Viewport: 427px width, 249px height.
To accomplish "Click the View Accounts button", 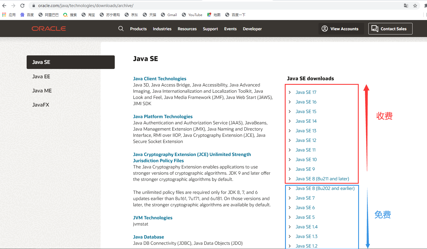I will [x=341, y=29].
